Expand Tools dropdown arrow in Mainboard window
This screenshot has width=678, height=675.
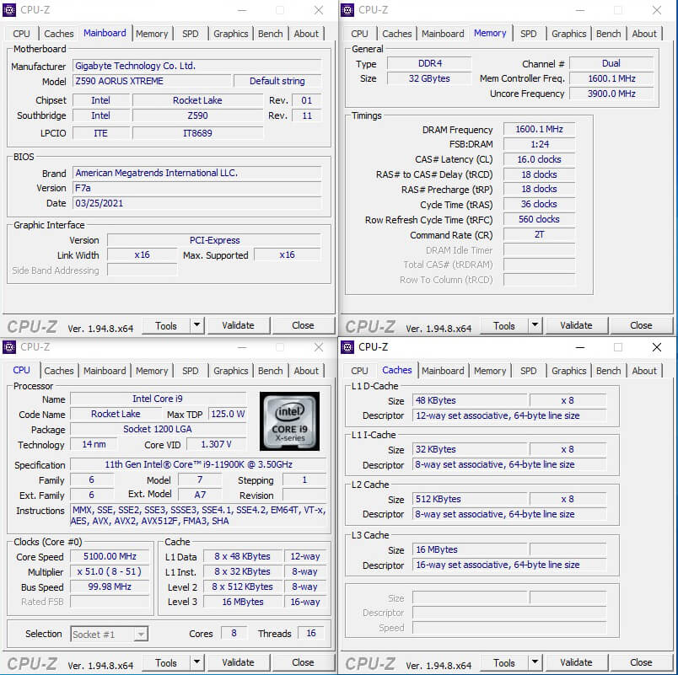click(x=196, y=325)
